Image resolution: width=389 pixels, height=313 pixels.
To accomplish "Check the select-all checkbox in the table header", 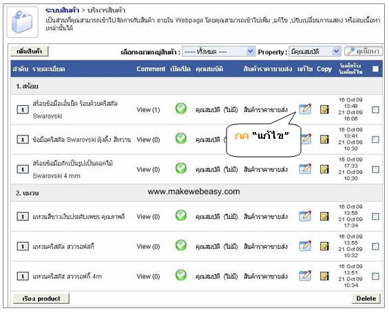I will click(376, 69).
